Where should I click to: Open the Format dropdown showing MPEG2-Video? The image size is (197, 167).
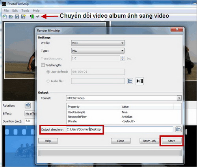tap(124, 98)
